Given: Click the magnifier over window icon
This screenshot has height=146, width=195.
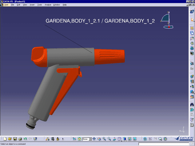Looking at the screenshot, I should coord(160,139).
